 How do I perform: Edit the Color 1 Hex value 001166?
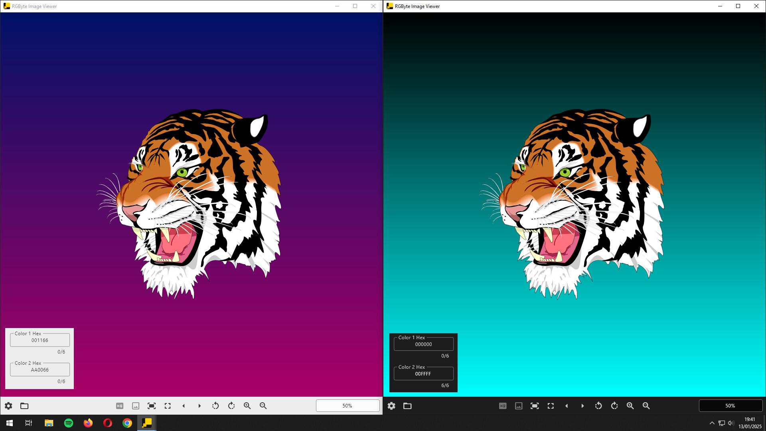(39, 340)
